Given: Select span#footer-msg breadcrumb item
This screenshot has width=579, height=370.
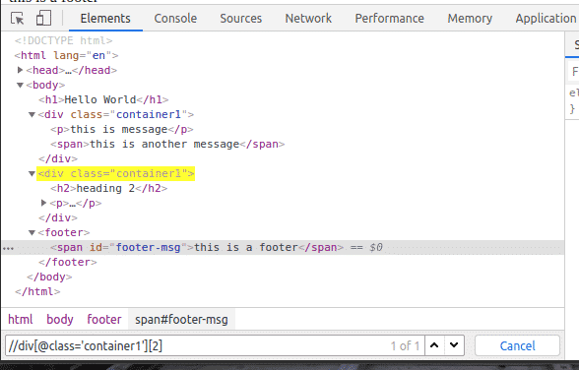Looking at the screenshot, I should pos(181,319).
